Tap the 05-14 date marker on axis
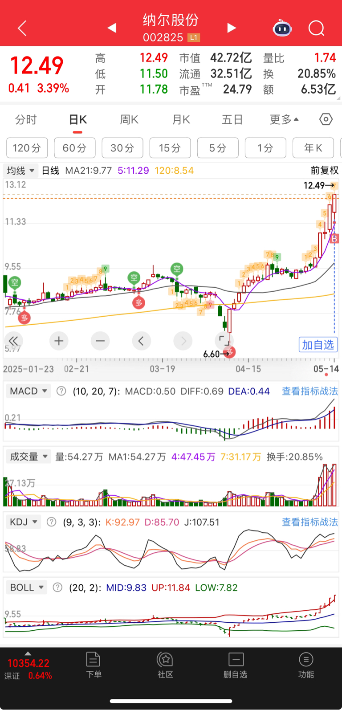This screenshot has height=710, width=342. tap(326, 369)
